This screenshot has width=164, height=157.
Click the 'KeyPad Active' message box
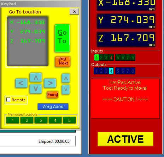(x=125, y=99)
